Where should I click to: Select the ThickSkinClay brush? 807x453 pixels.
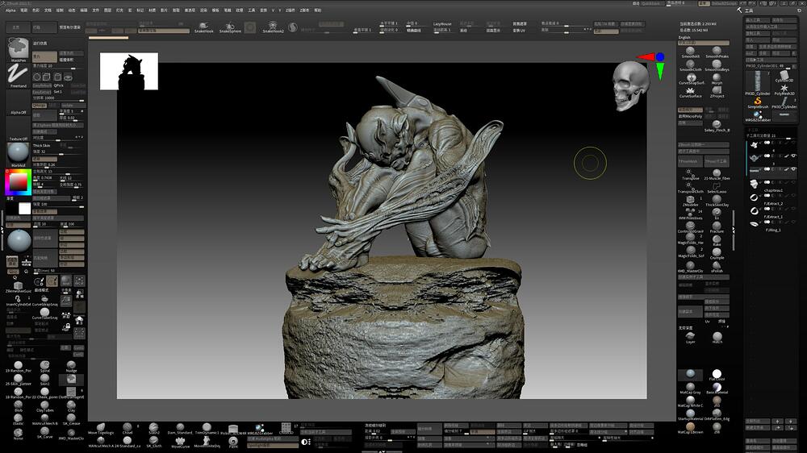[x=717, y=201]
